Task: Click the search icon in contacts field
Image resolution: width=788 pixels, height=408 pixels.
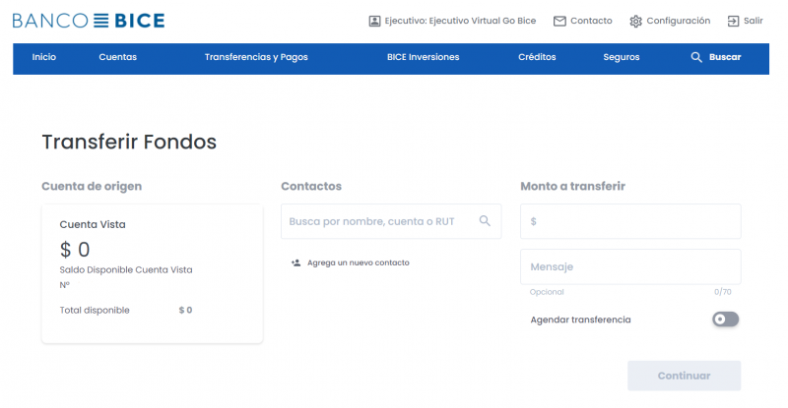Action: click(x=485, y=221)
